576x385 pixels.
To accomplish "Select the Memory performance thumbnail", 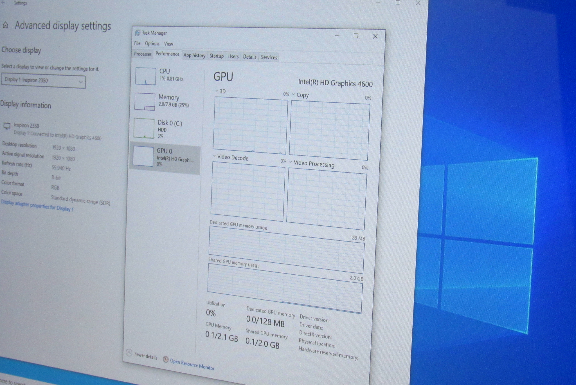I will pos(145,102).
